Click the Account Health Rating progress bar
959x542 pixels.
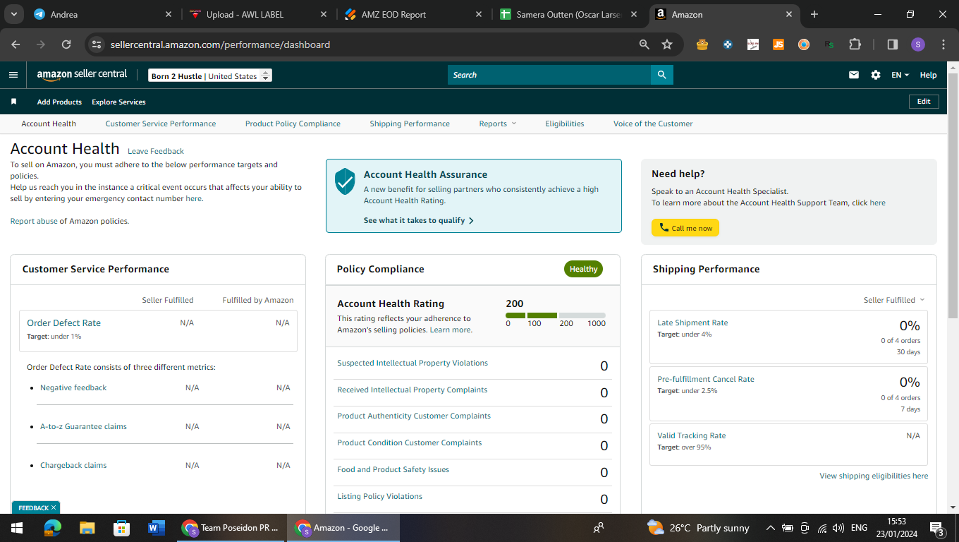point(556,315)
